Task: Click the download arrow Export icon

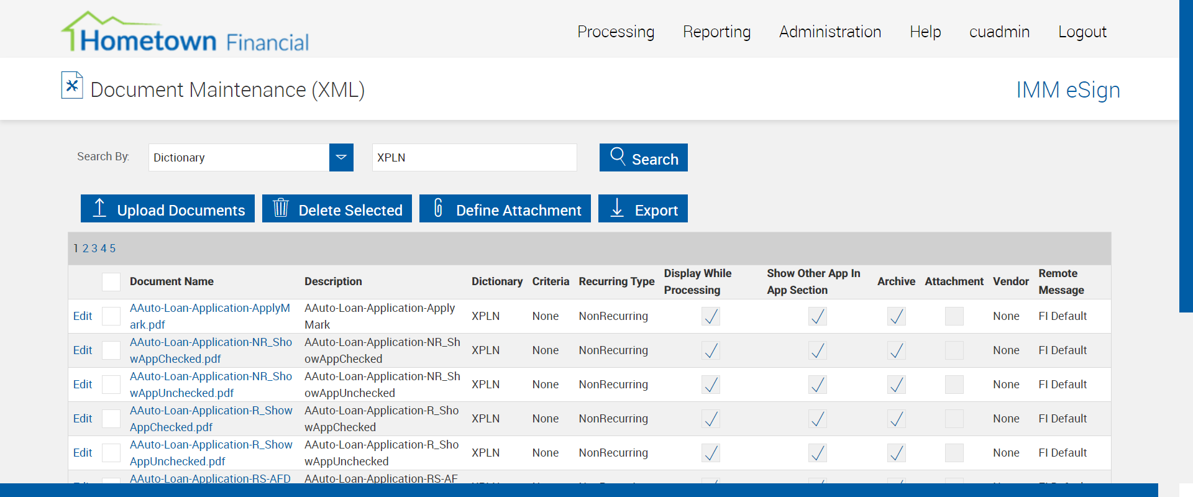Action: [x=617, y=208]
